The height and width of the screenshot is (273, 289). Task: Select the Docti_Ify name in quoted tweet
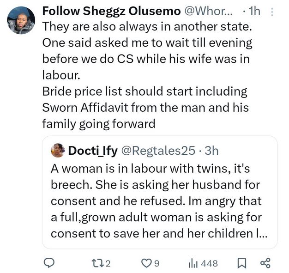pyautogui.click(x=92, y=150)
